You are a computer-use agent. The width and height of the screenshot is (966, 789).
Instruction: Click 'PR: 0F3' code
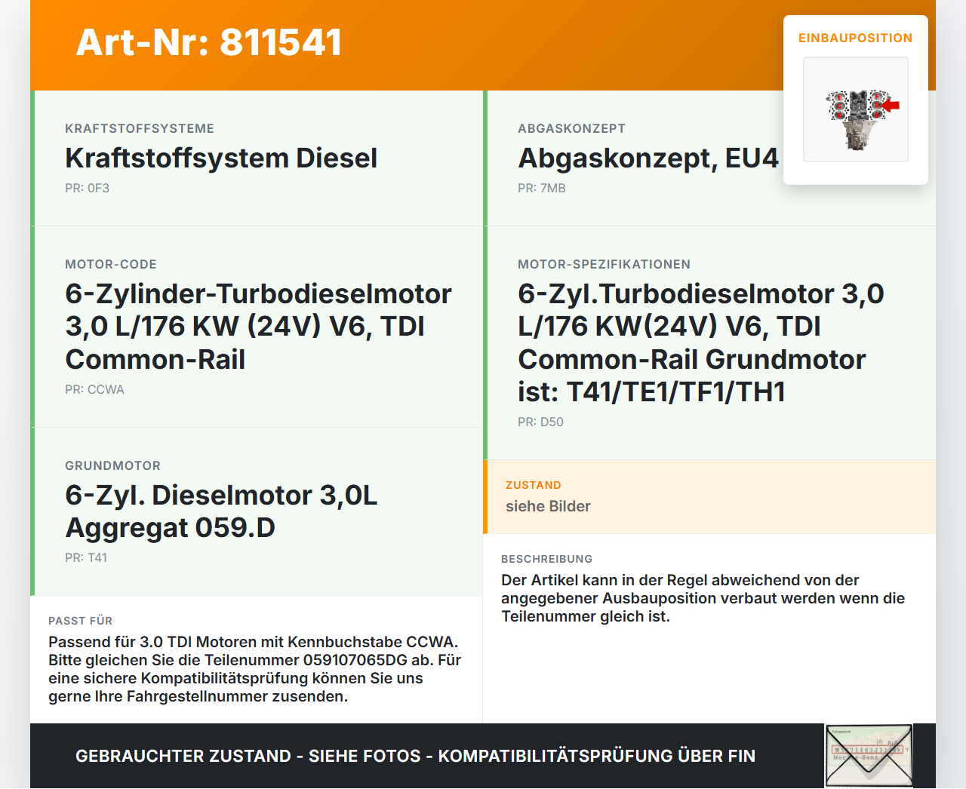point(88,188)
